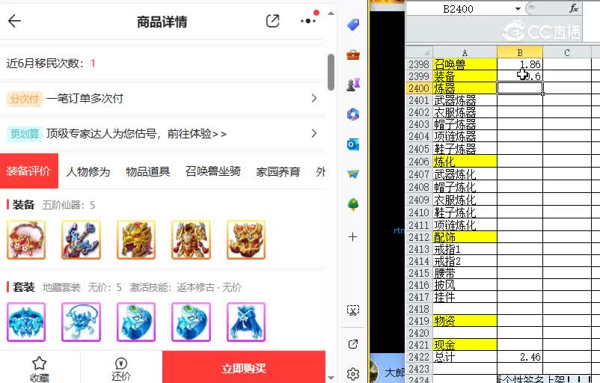
Task: Click the scroll down arrow of product page
Action: pyautogui.click(x=331, y=378)
